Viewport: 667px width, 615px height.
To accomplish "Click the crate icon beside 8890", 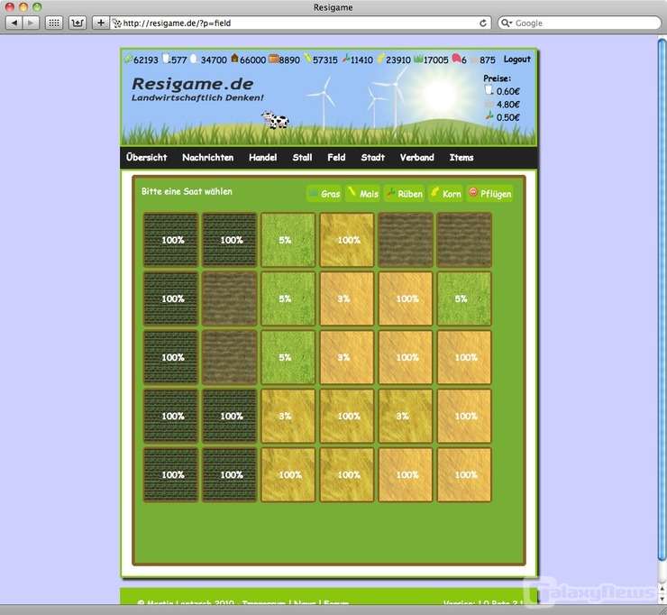I will click(x=273, y=59).
